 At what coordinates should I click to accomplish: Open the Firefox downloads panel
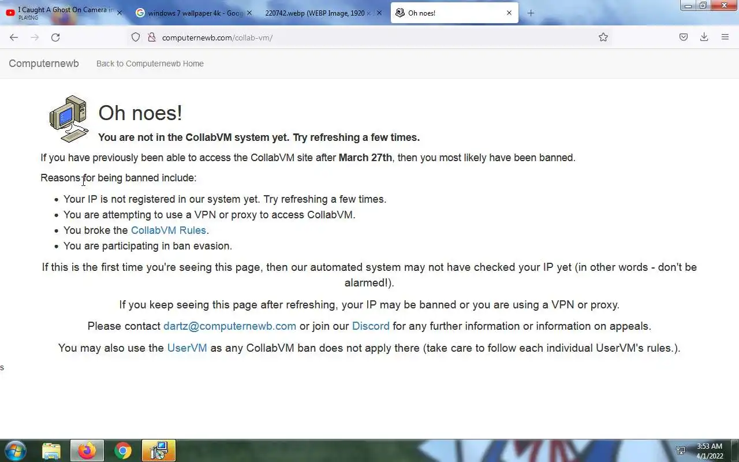point(704,38)
